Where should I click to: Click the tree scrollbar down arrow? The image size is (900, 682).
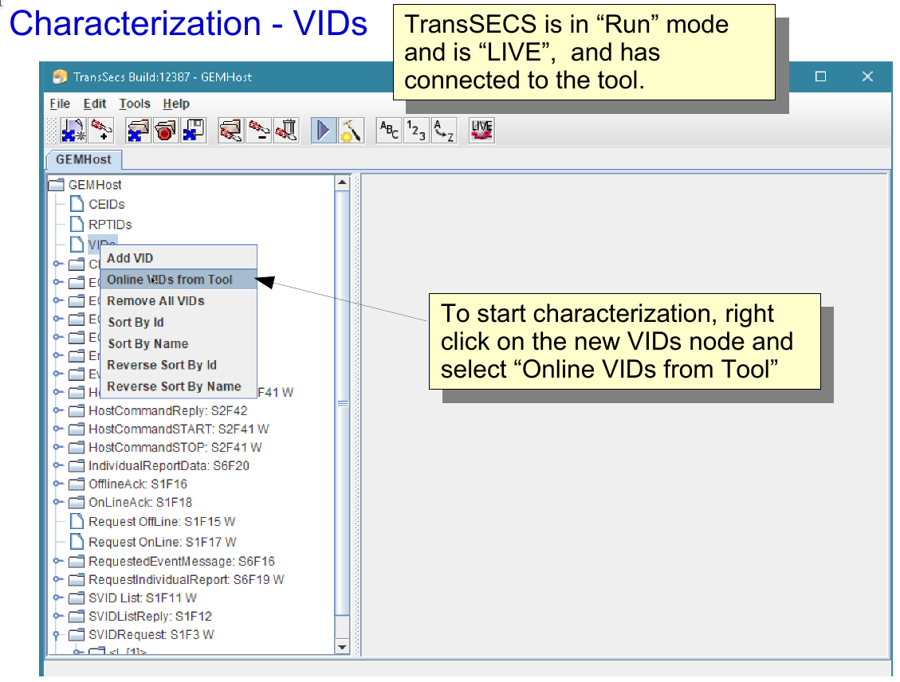point(342,647)
